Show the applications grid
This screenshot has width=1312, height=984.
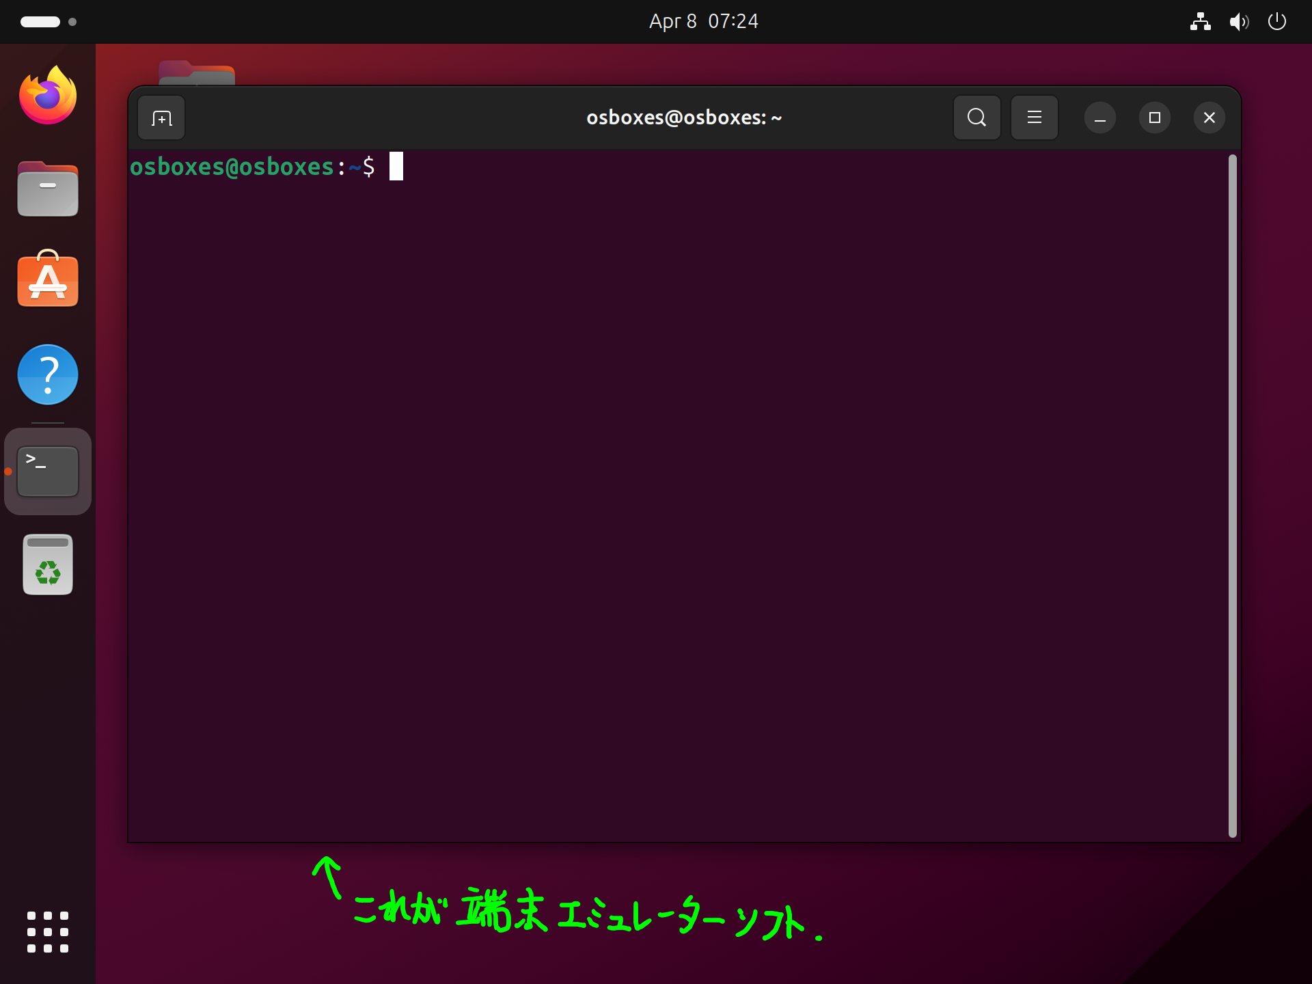coord(48,931)
